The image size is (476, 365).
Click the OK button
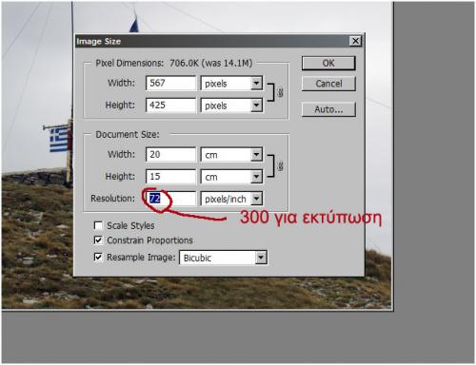328,64
